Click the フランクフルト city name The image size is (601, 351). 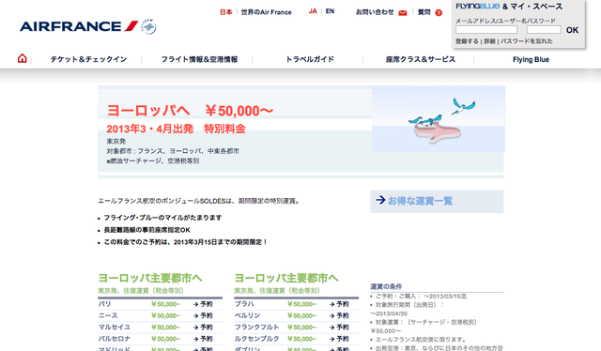click(256, 327)
